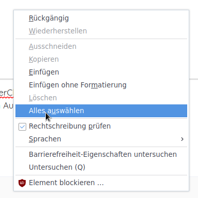Select Einfügen from the menu

click(x=101, y=72)
